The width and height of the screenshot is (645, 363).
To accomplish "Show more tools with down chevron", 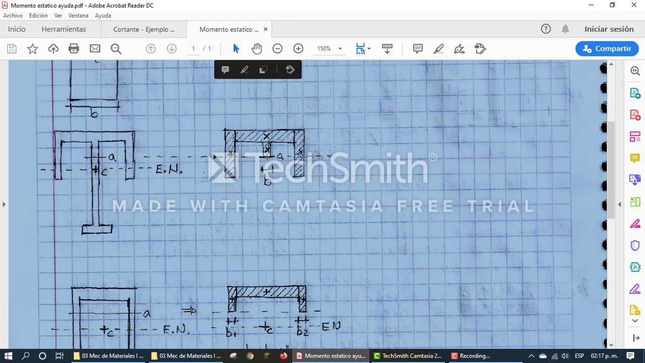I will coord(635,321).
